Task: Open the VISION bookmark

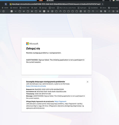Action: tap(5, 8)
